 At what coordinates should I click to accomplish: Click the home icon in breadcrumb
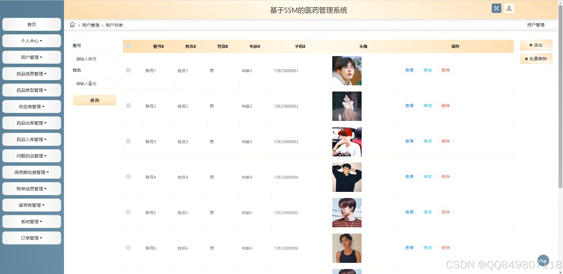72,25
